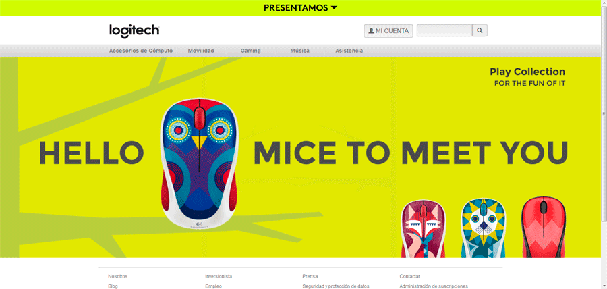Open the Prensa footer link
This screenshot has height=289, width=607.
pos(310,276)
